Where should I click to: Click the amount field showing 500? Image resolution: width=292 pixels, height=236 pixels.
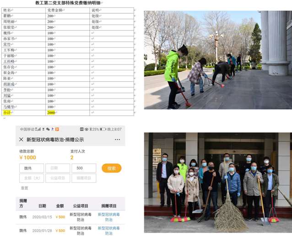(x=84, y=168)
